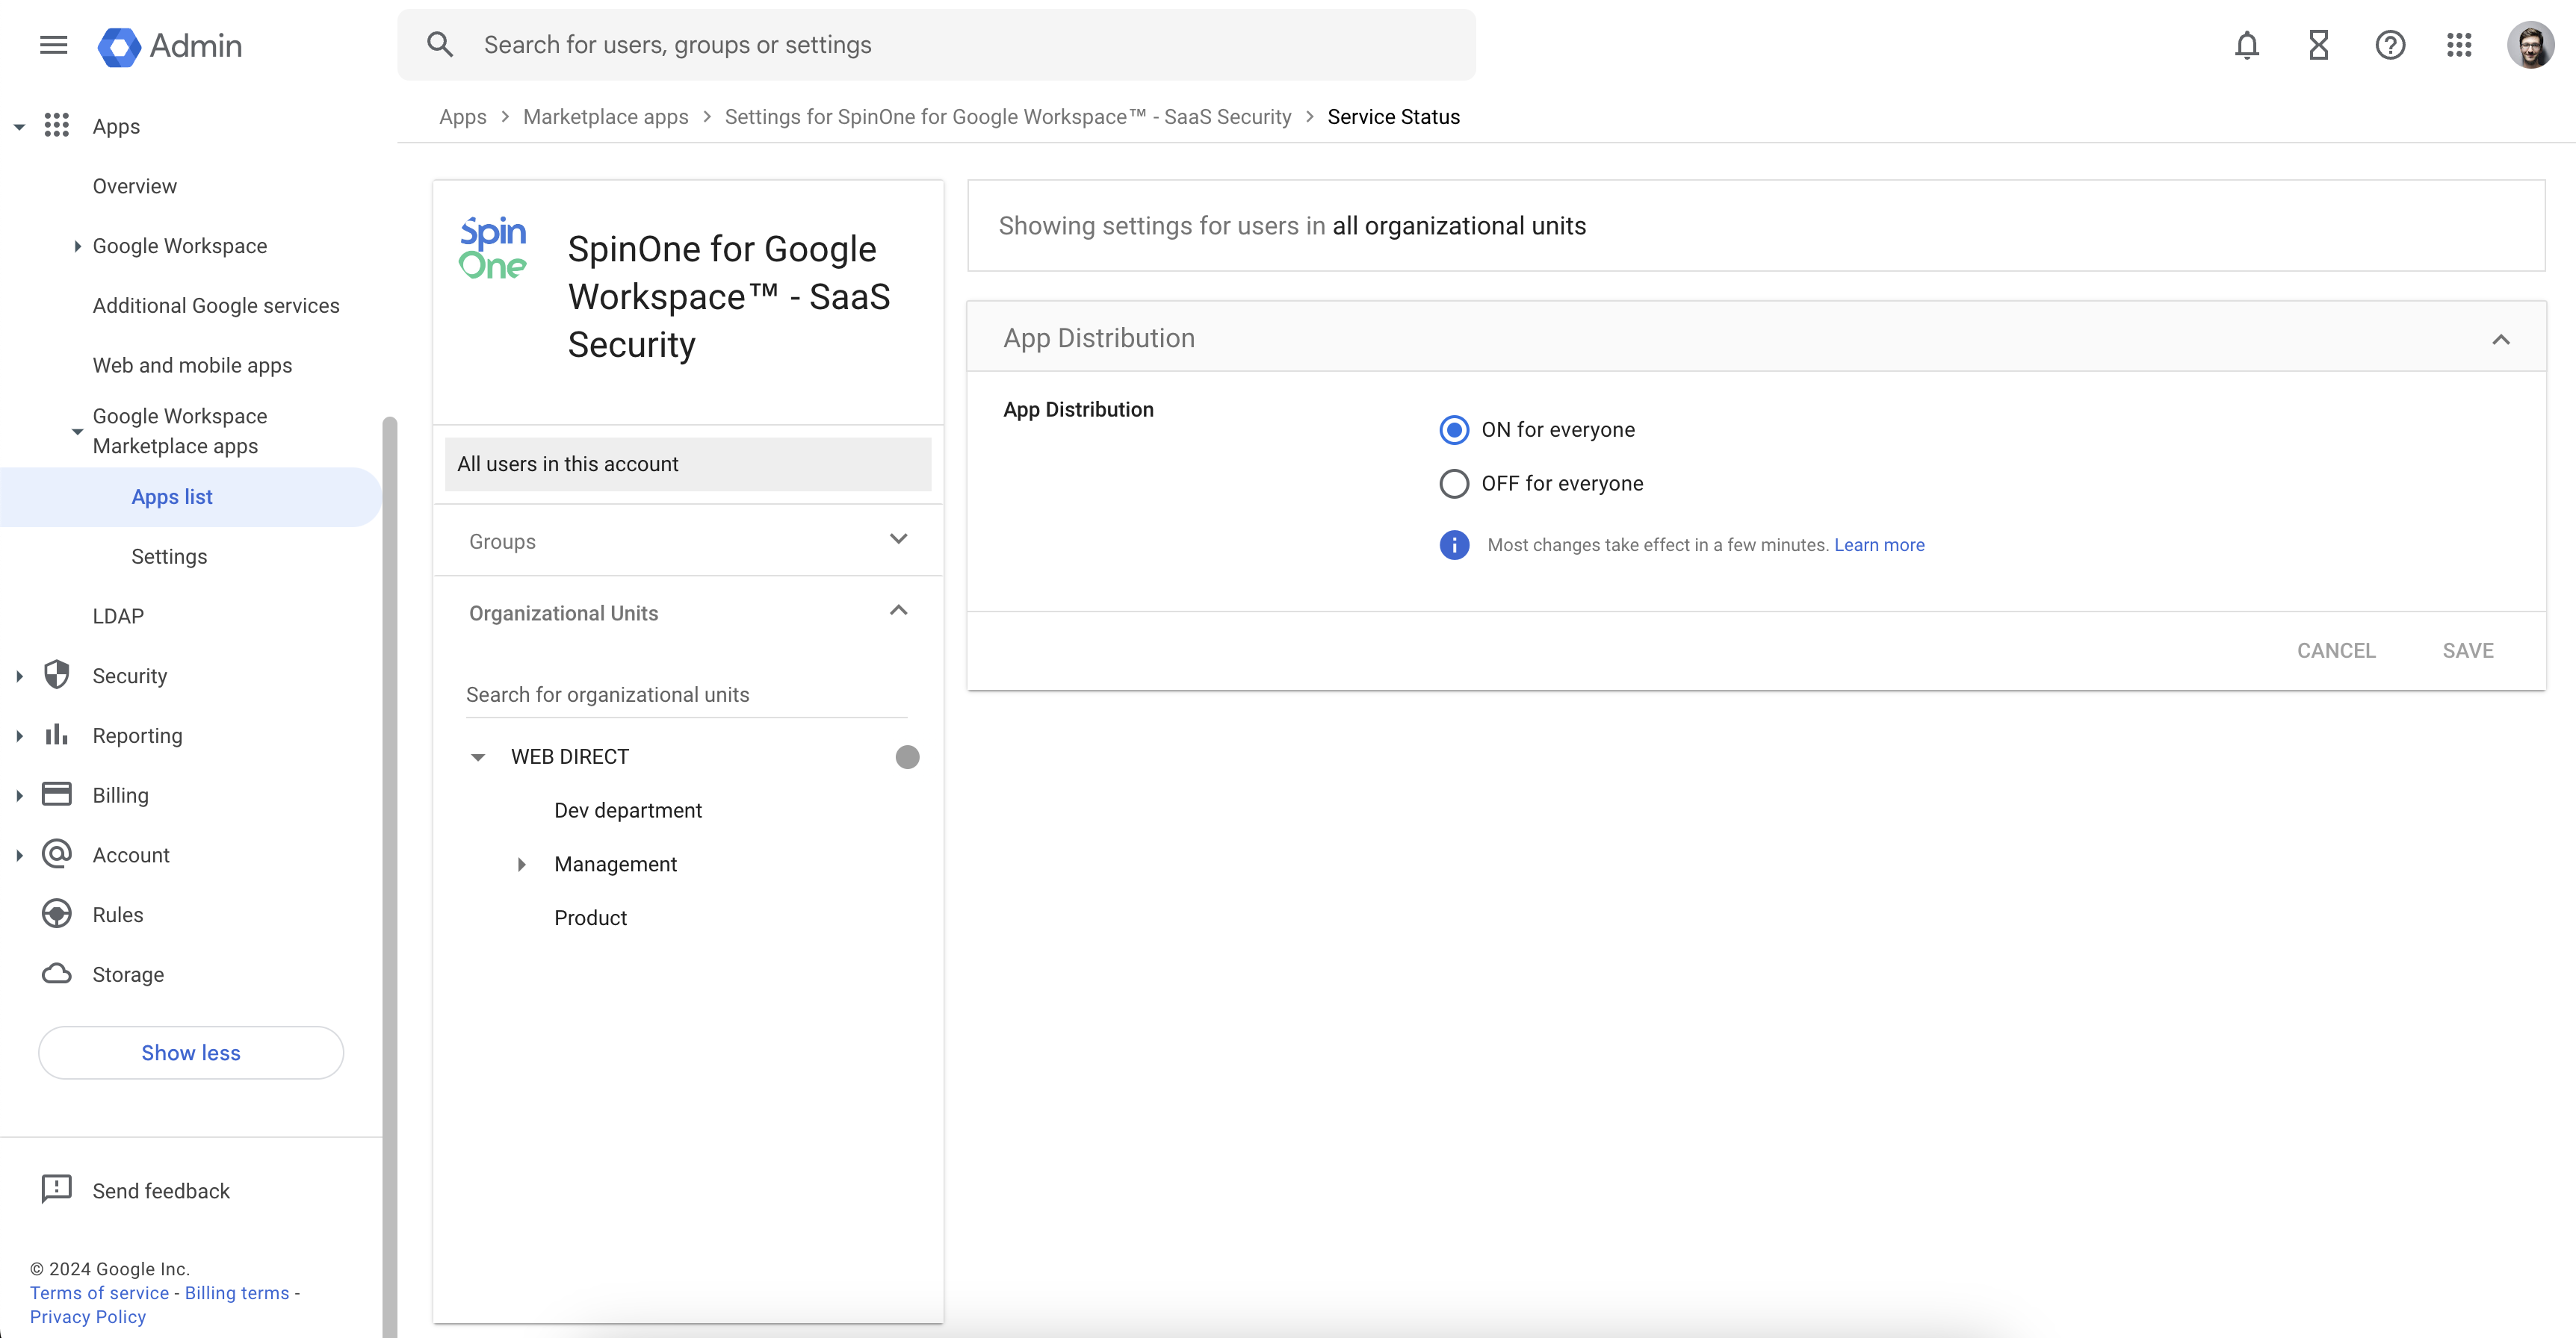The width and height of the screenshot is (2576, 1338).
Task: Click the Reporting bar chart icon
Action: [x=57, y=735]
